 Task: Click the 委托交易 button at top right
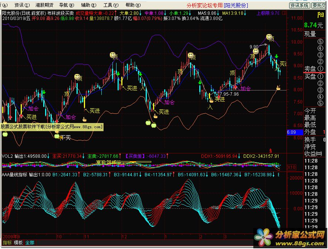(x=319, y=6)
